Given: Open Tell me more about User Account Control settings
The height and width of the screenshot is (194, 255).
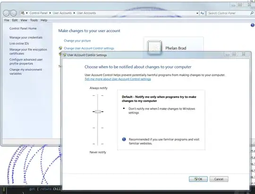Looking at the screenshot, I should click(x=118, y=79).
